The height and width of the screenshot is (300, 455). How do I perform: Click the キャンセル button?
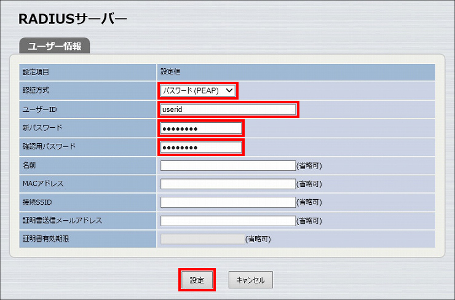[251, 280]
